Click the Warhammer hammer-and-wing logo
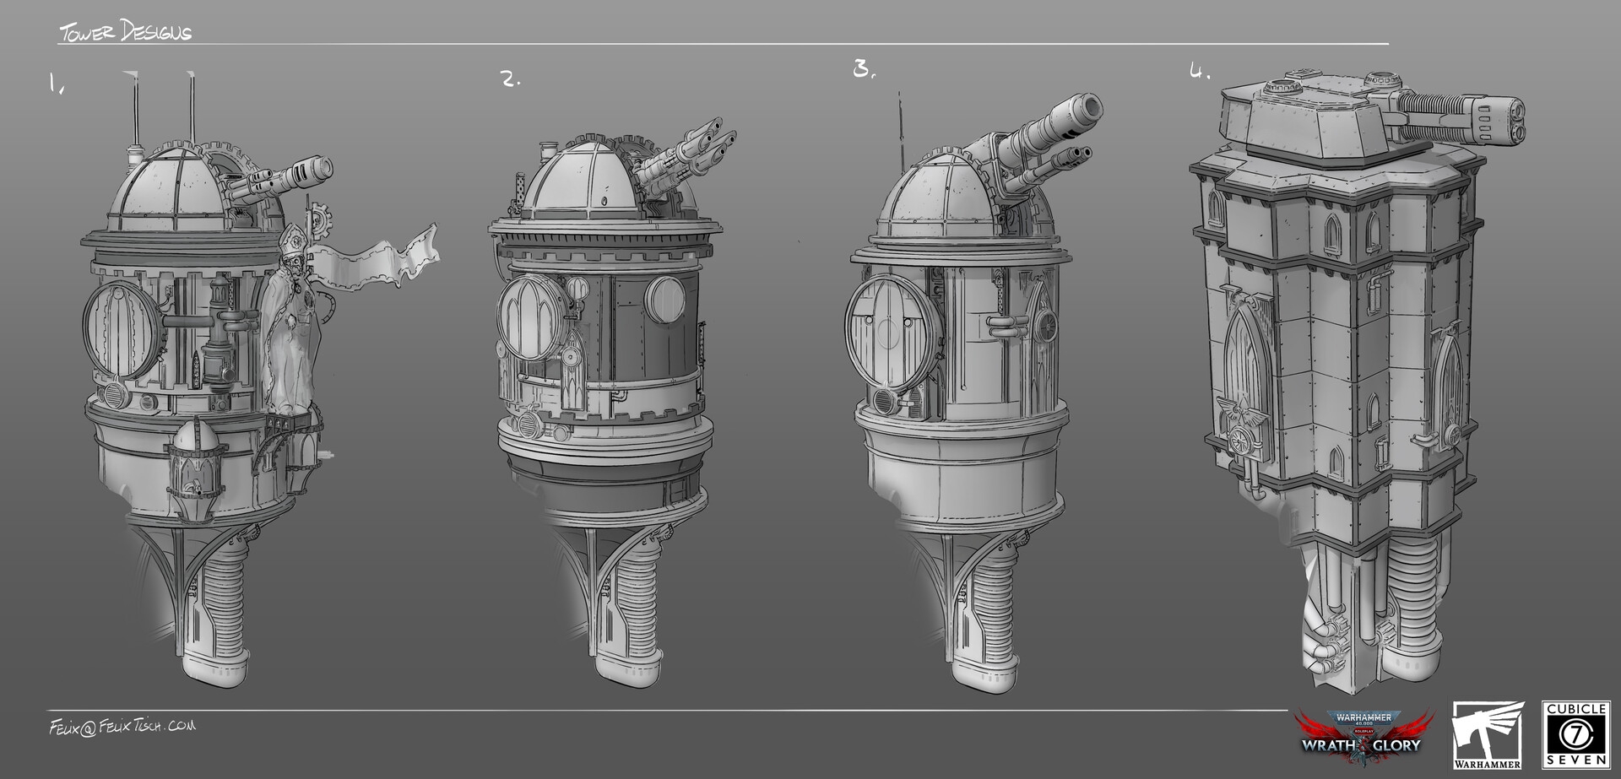This screenshot has height=779, width=1621. 1488,734
